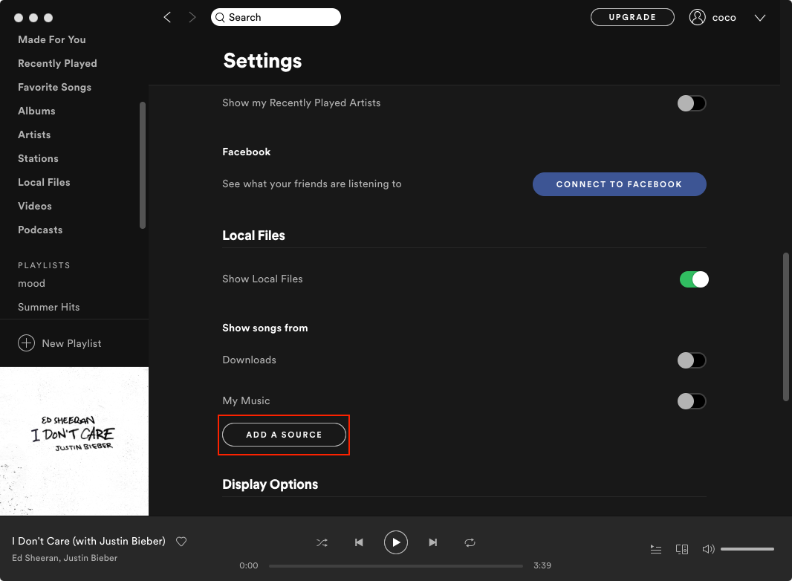The image size is (792, 581).
Task: Play the current song
Action: (395, 542)
